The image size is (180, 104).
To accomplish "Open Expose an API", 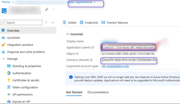I will tap(21, 102).
